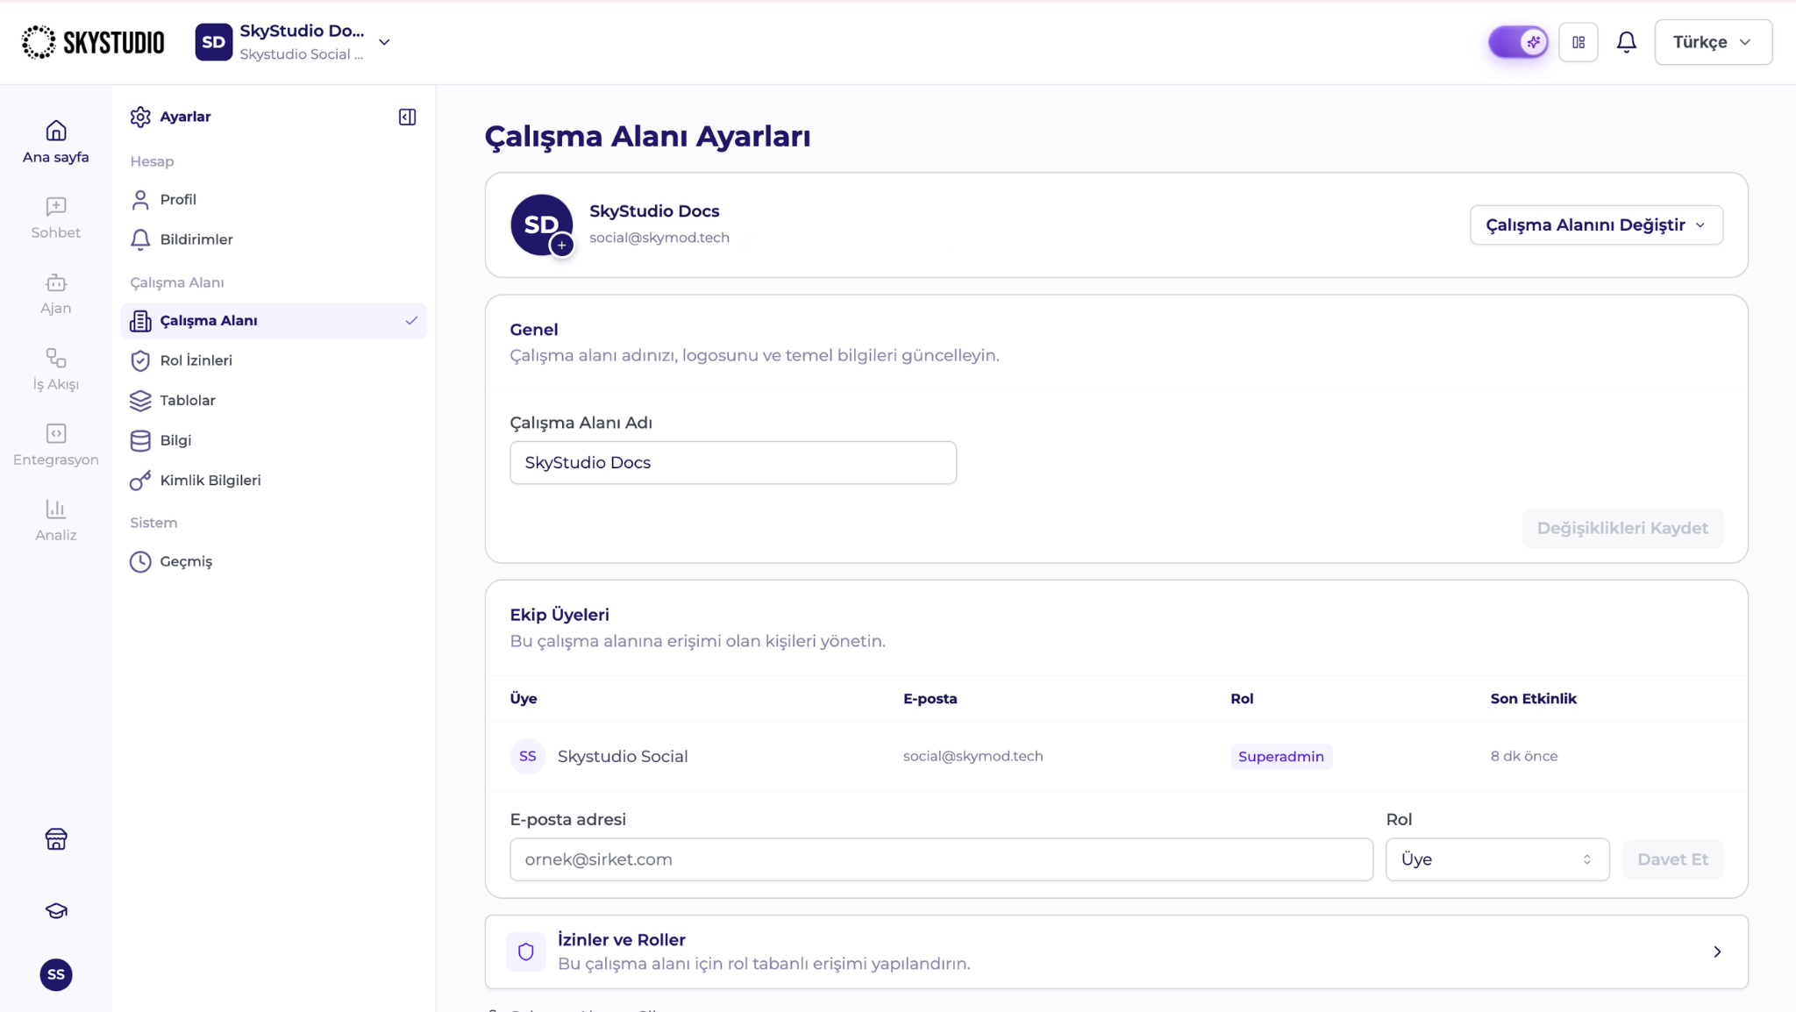Focus the Çalışma Alanı Adı field
Viewport: 1796px width, 1012px height.
tap(733, 462)
